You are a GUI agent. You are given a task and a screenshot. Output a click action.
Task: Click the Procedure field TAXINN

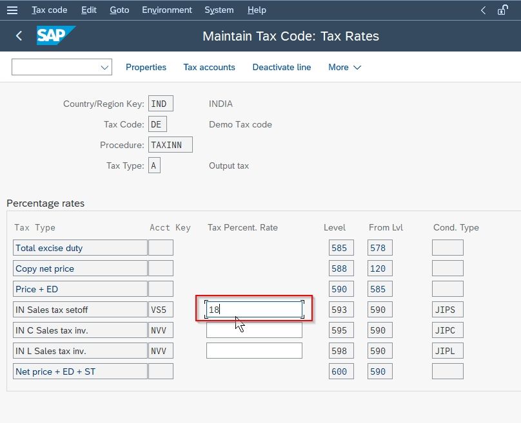point(170,145)
